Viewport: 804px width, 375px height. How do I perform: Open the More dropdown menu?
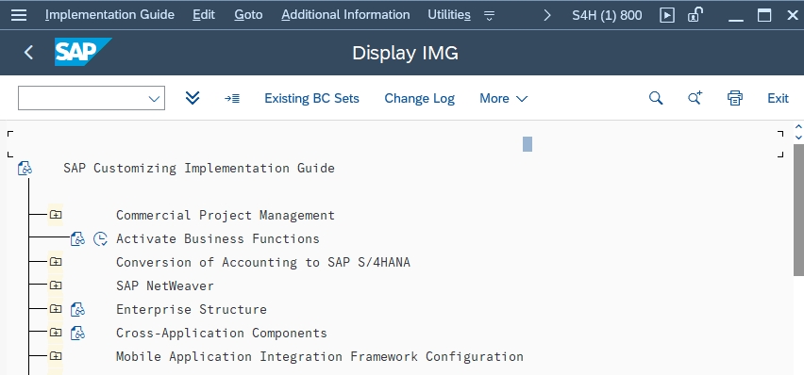coord(503,98)
